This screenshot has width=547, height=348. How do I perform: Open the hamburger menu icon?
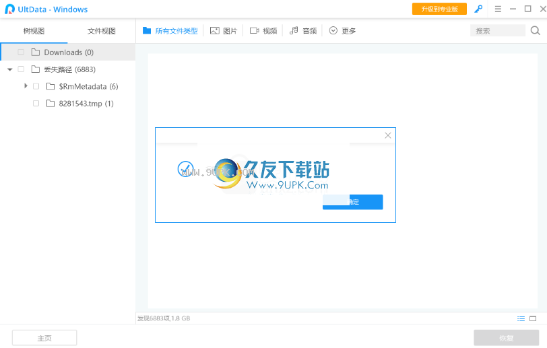pos(498,9)
